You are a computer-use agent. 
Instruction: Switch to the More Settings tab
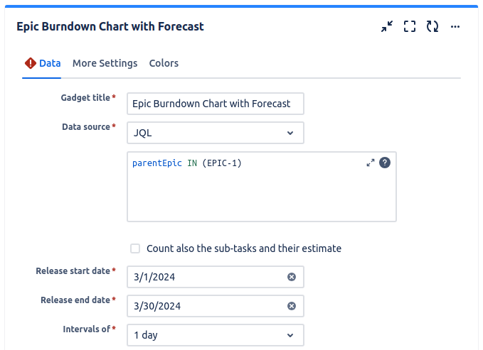coord(105,63)
